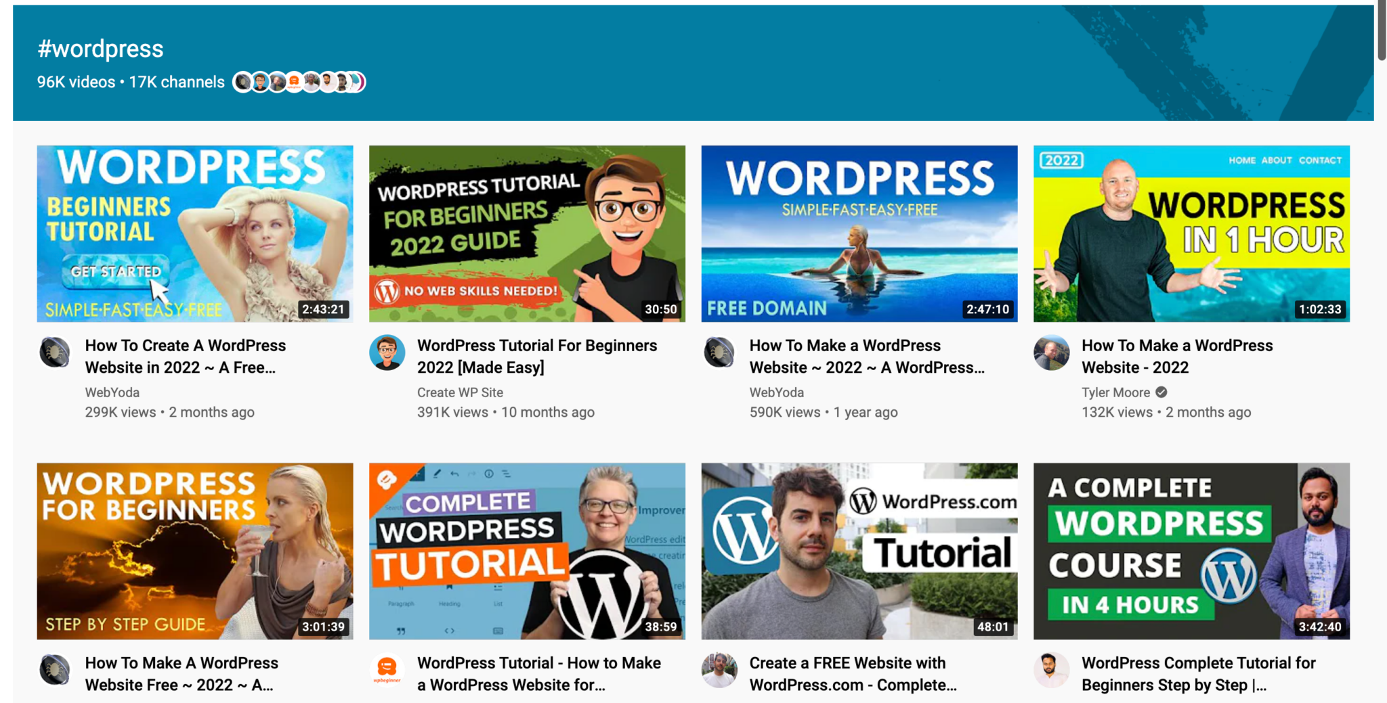Open title "Create a FREE Website with WordPress.com"
This screenshot has width=1387, height=703.
[853, 674]
